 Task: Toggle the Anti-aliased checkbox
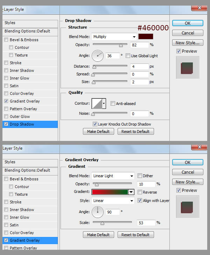click(113, 104)
